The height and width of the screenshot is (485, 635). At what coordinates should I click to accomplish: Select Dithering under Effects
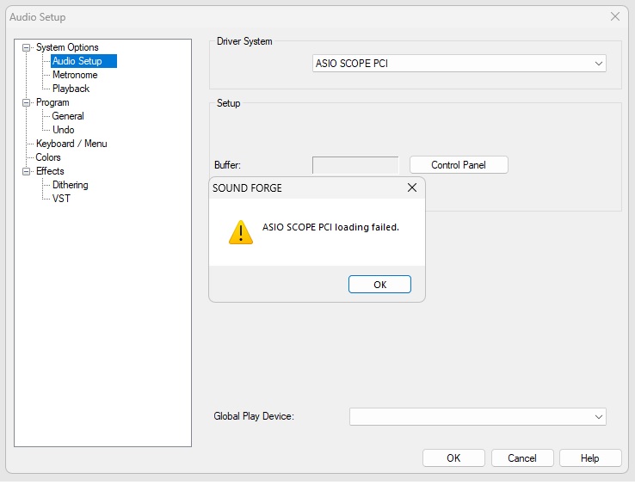[70, 185]
